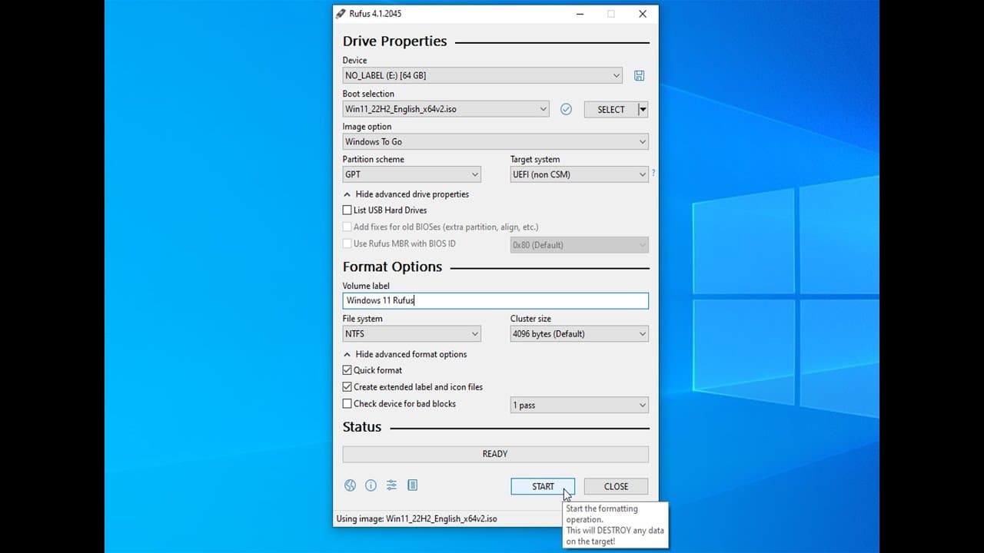Open the bad blocks pass count dropdown
The height and width of the screenshot is (553, 984).
[x=580, y=405]
